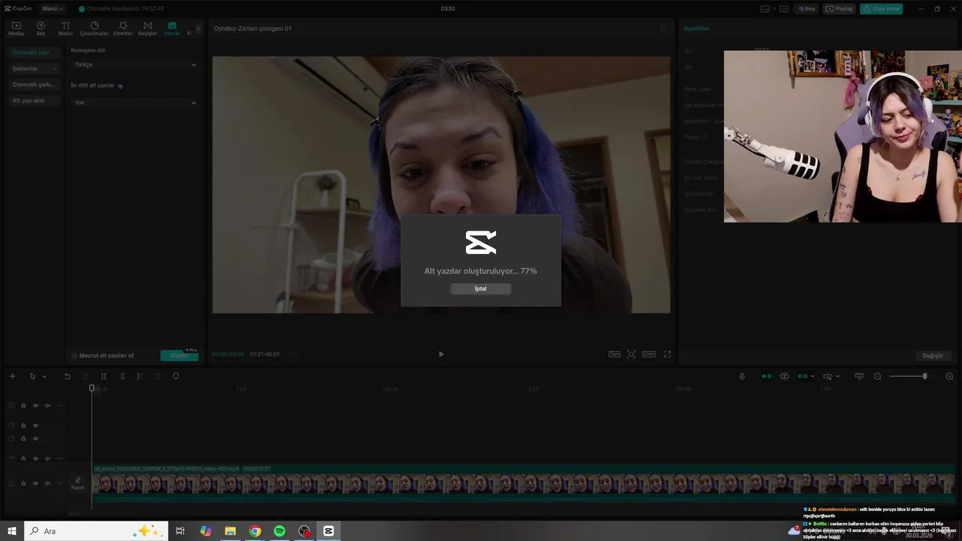The width and height of the screenshot is (962, 541).
Task: Check Mevcut alt yazıları sil checkbox
Action: [74, 355]
